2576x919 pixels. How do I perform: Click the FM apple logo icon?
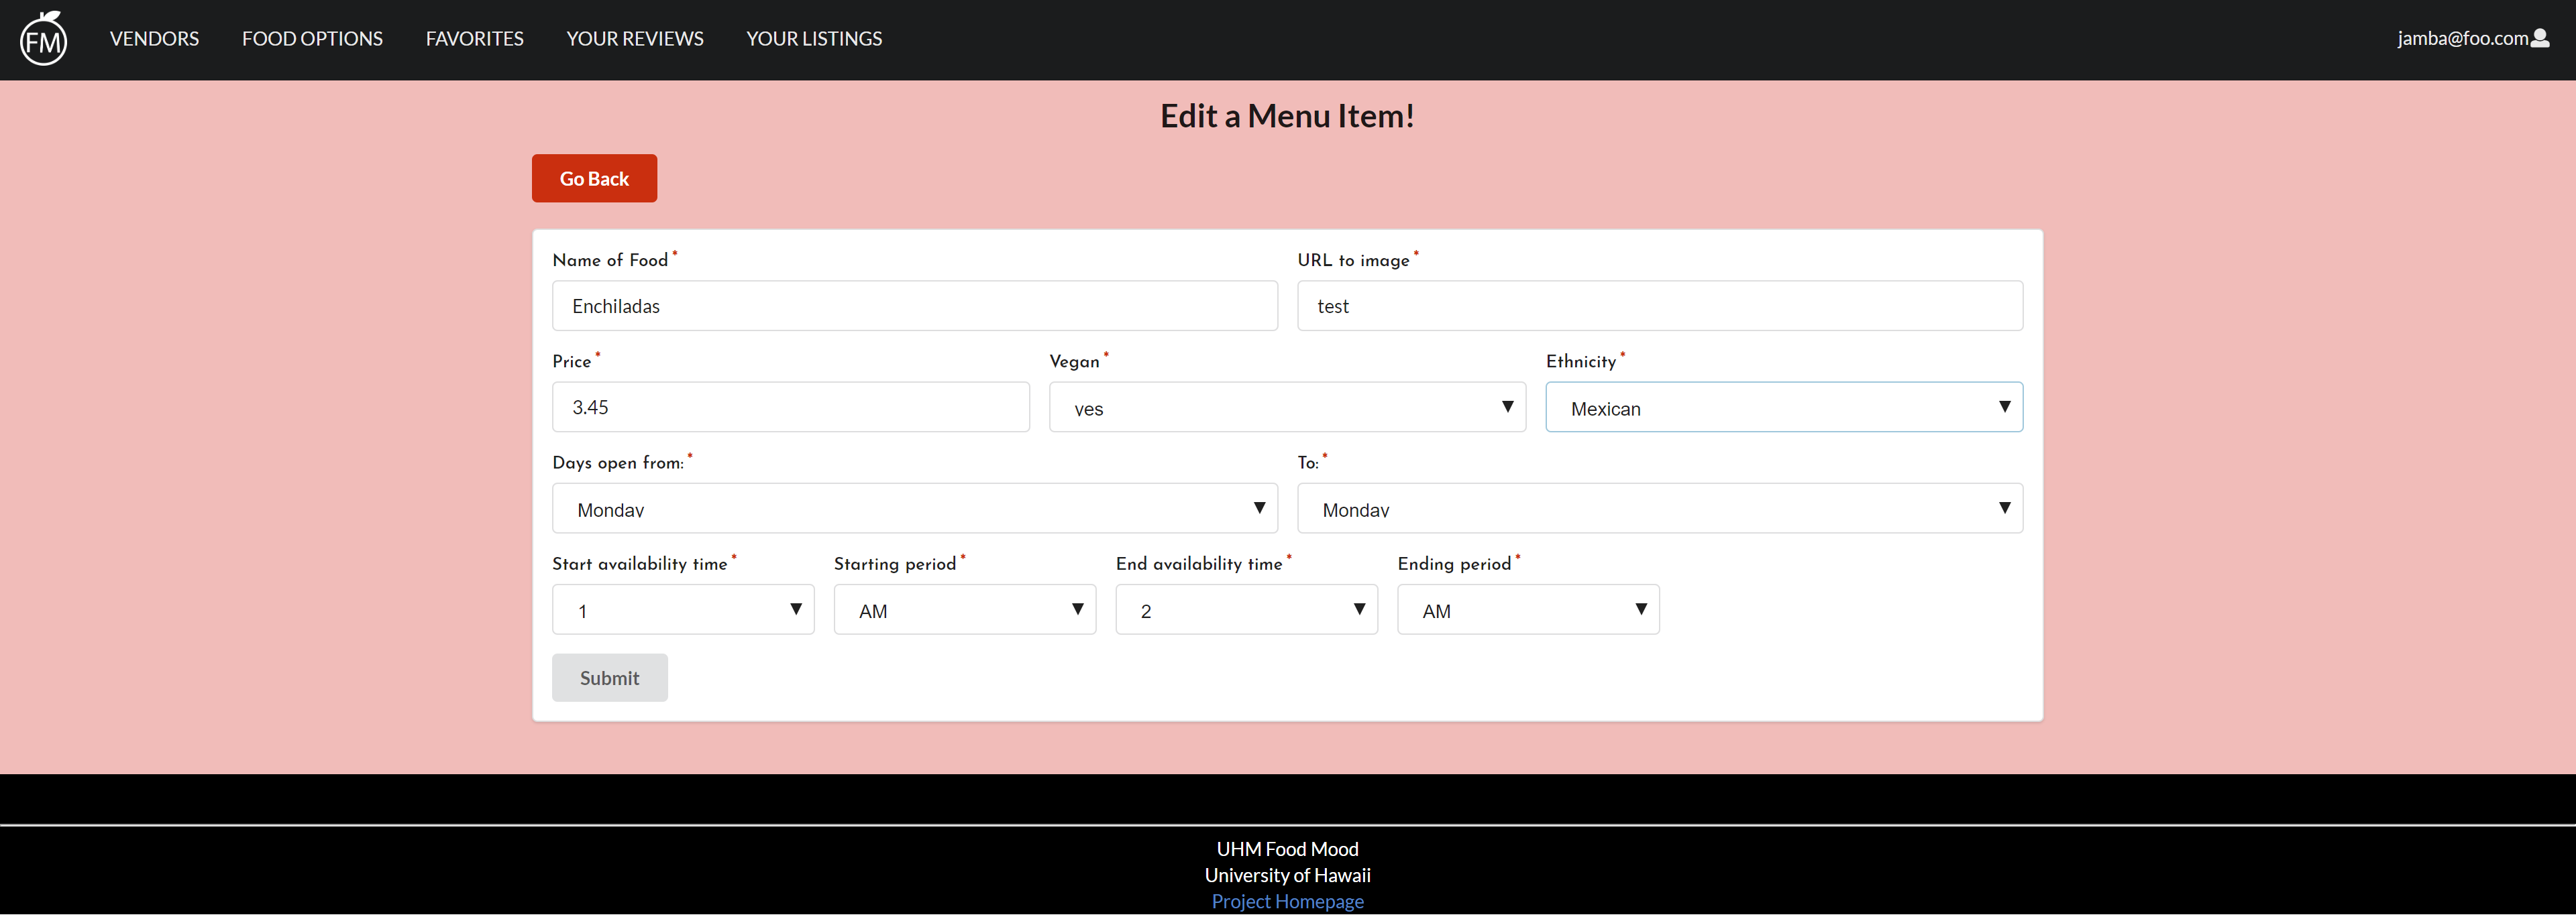click(x=43, y=39)
